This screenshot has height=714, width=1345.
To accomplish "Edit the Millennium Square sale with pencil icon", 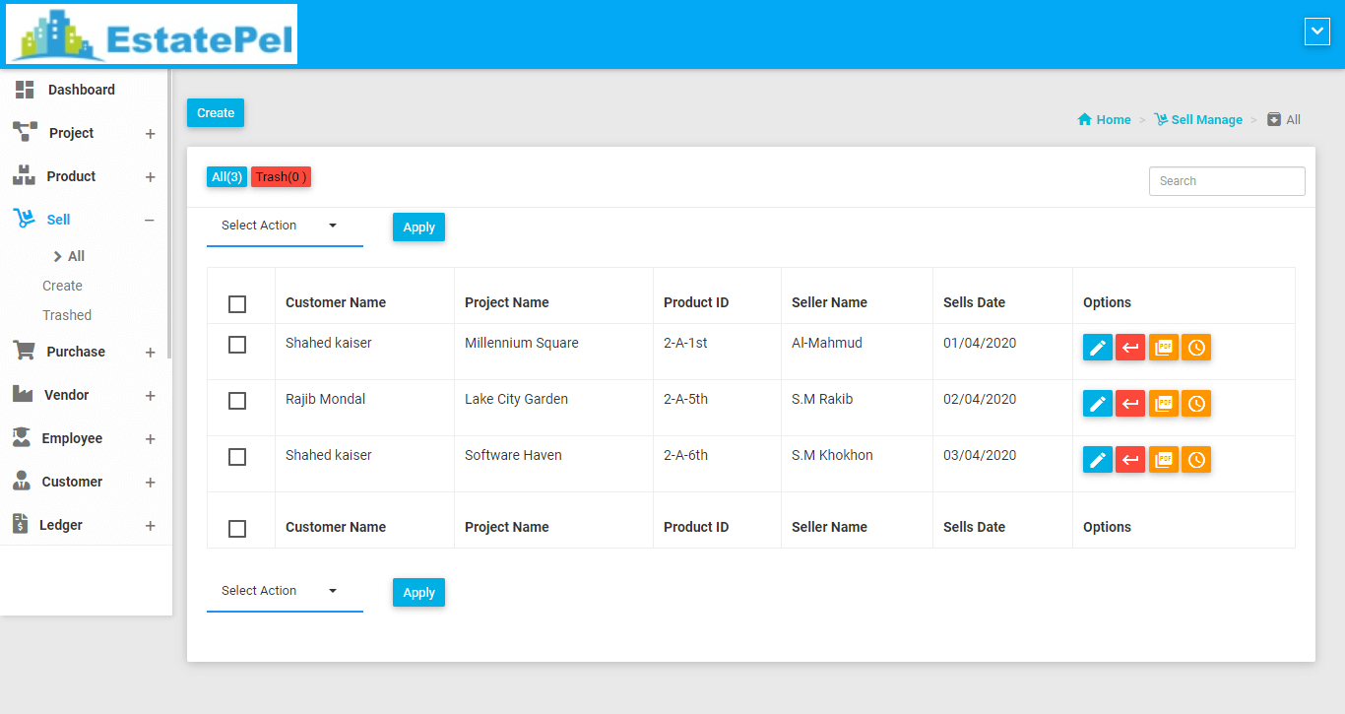I will 1098,348.
